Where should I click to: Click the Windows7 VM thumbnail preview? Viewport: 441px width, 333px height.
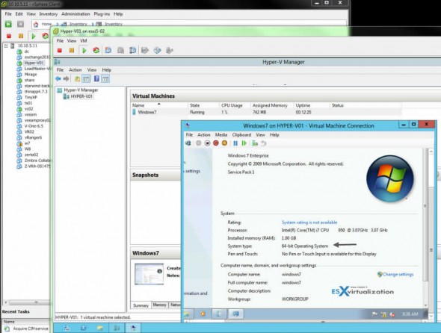click(x=149, y=274)
